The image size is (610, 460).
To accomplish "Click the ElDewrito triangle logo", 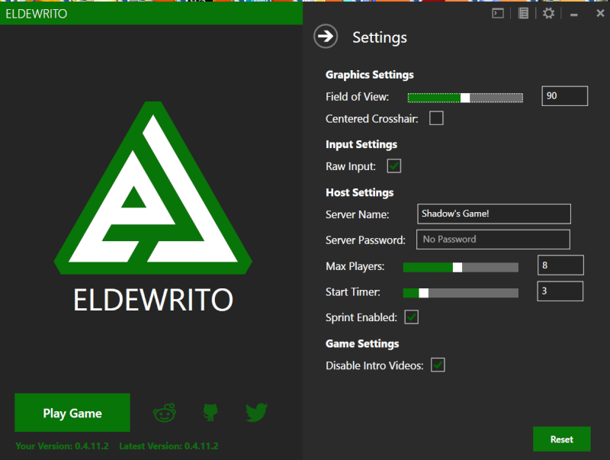I will pos(153,188).
